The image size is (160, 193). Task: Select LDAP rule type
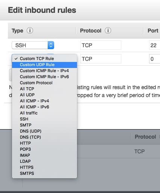coord(44,161)
